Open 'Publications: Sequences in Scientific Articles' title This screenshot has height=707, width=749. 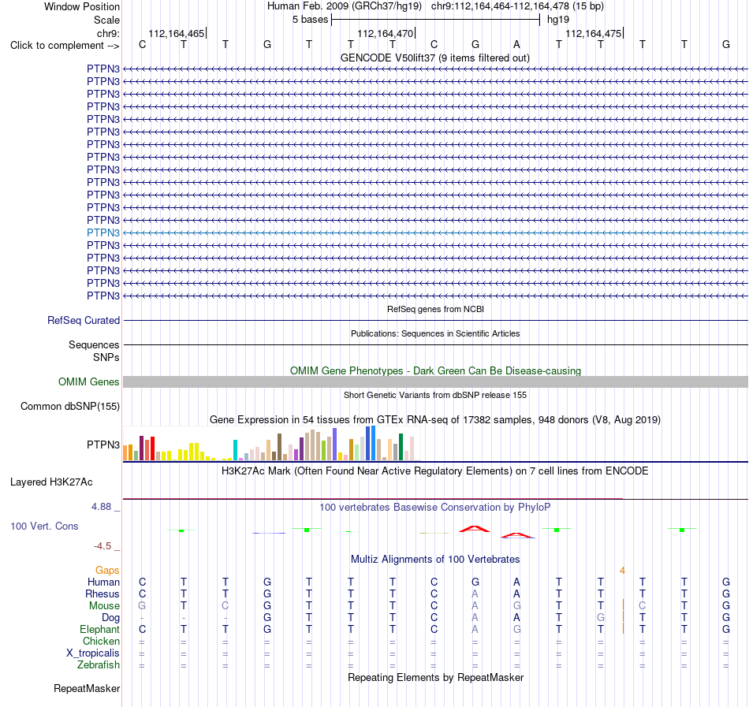tap(435, 333)
